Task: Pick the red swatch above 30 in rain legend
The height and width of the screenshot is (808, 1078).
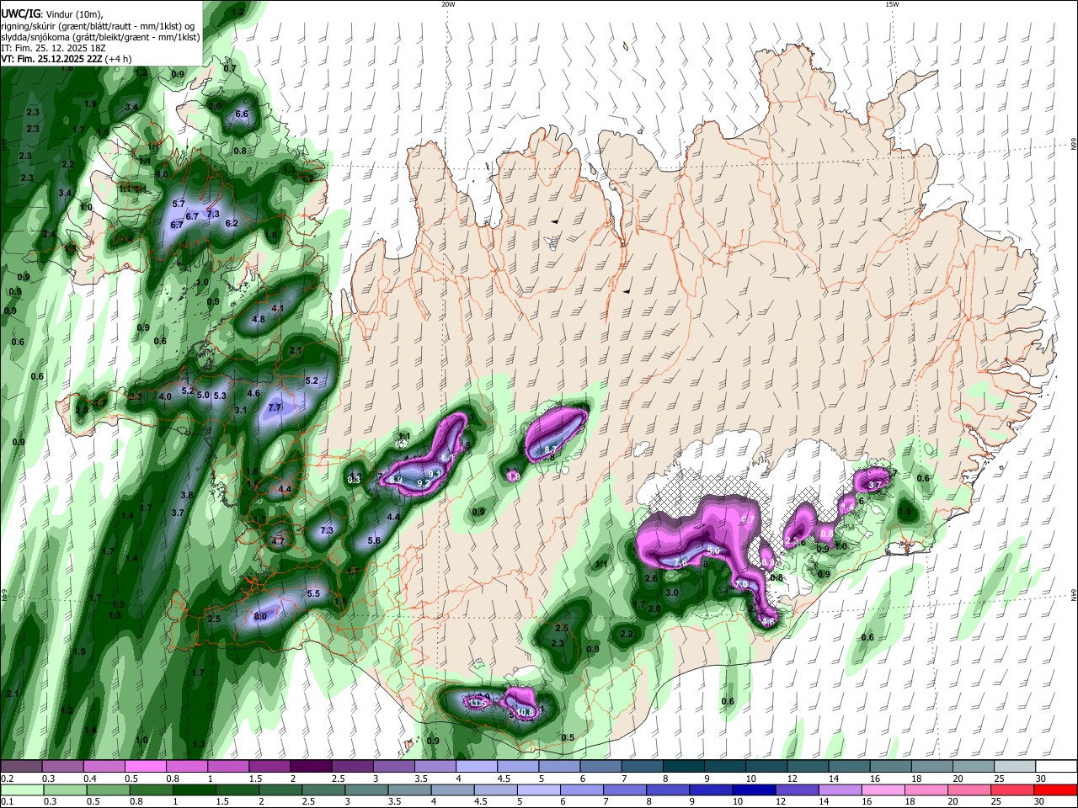Action: [x=1057, y=790]
